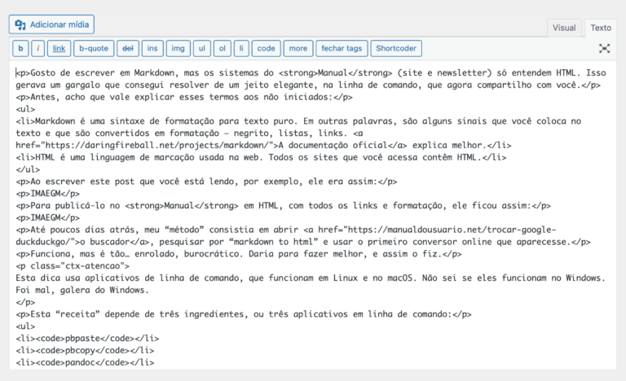Screen dimensions: 626x381
Task: Insert the ins tag button
Action: pos(152,48)
